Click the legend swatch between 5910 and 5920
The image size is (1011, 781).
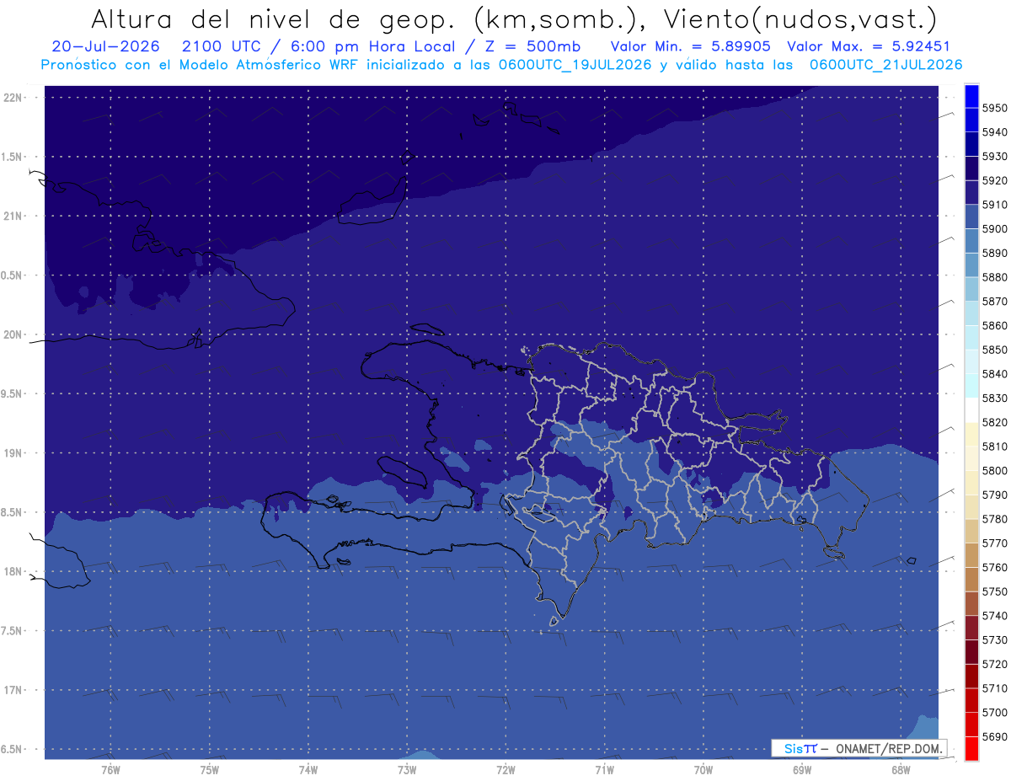pyautogui.click(x=971, y=192)
